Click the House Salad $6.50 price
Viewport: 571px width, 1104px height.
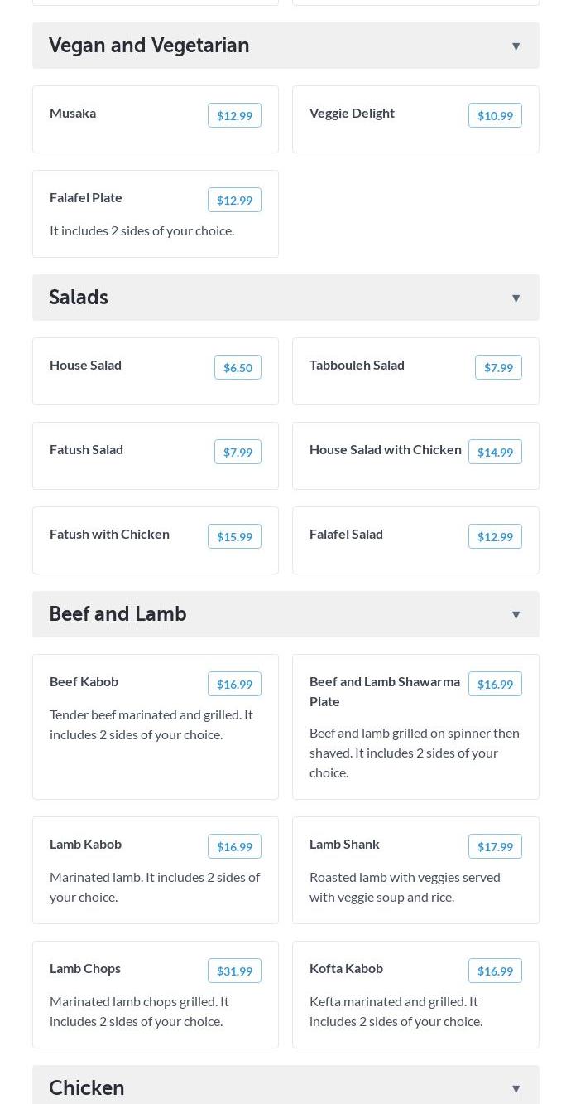coord(238,368)
